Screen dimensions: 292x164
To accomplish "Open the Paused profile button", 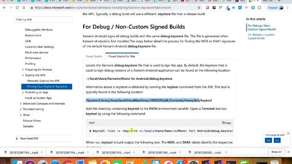I will (276, 8).
